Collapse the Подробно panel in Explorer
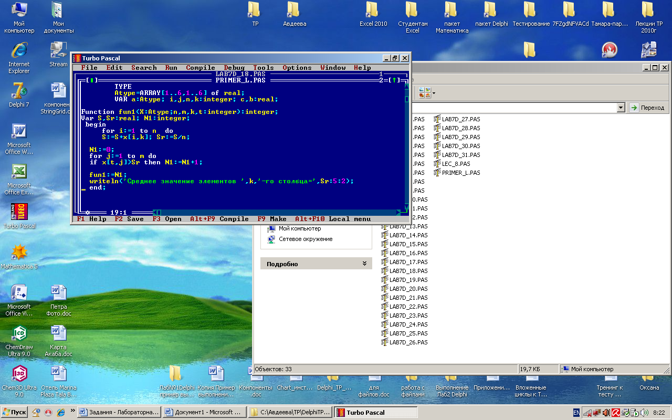This screenshot has height=420, width=672. click(364, 264)
